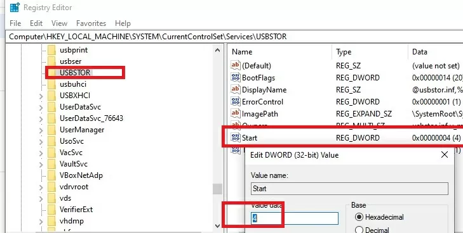Click the ImagePath string value icon

click(x=236, y=113)
